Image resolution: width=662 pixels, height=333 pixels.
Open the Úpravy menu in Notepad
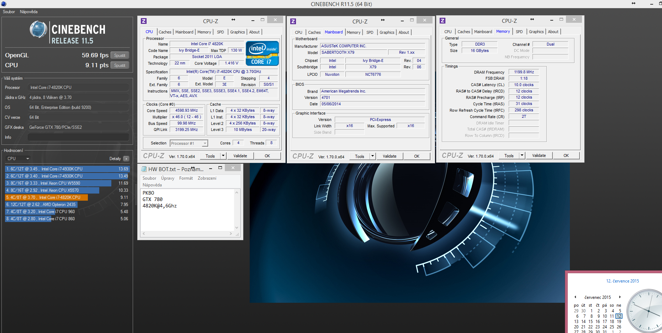click(168, 178)
